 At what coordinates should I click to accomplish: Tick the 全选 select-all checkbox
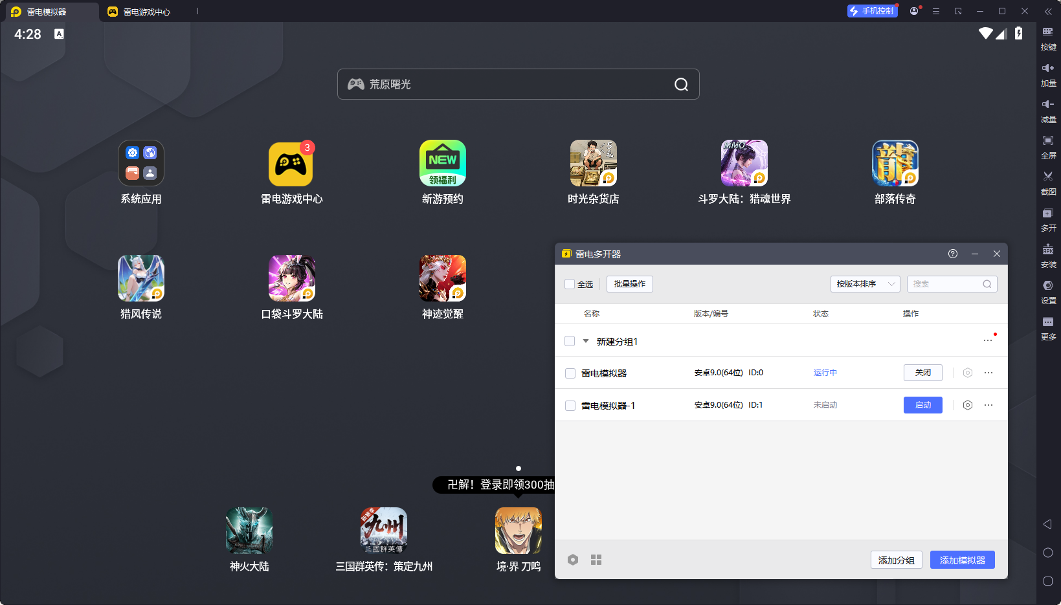(x=570, y=284)
